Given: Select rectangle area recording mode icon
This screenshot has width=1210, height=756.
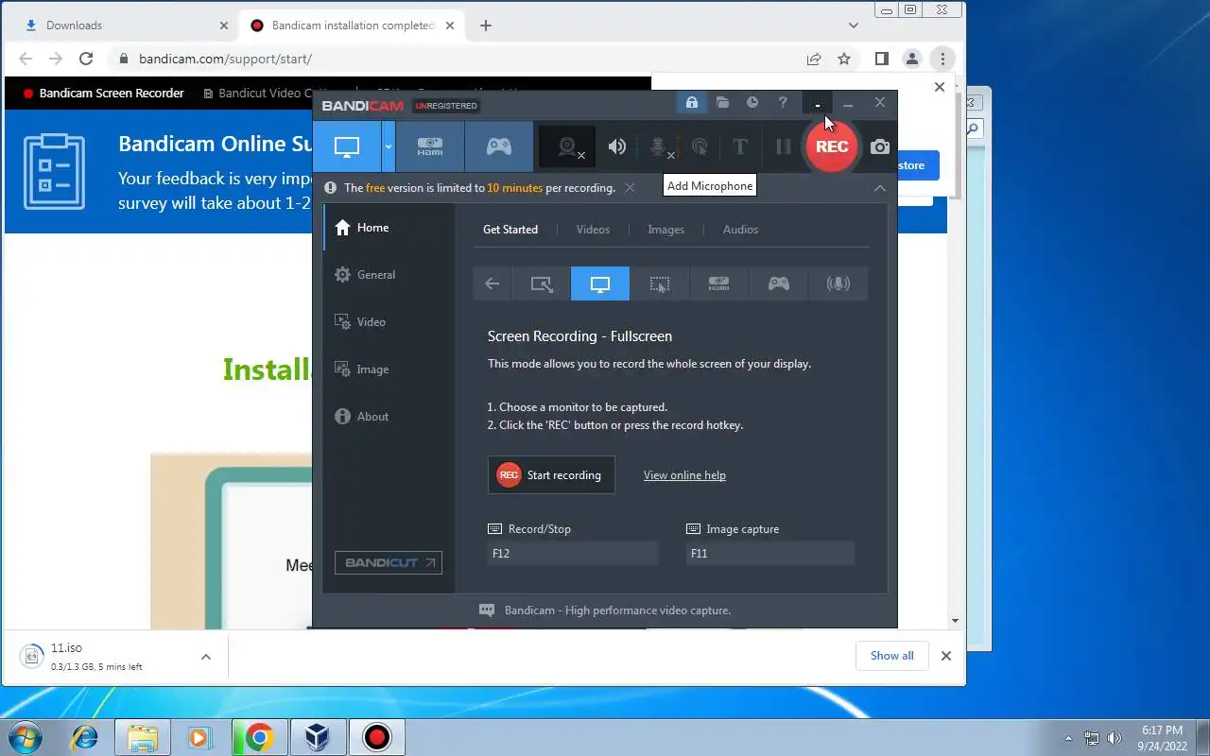Looking at the screenshot, I should pyautogui.click(x=542, y=283).
